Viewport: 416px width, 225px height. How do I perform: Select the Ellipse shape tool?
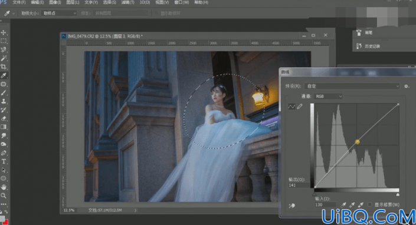(4, 178)
